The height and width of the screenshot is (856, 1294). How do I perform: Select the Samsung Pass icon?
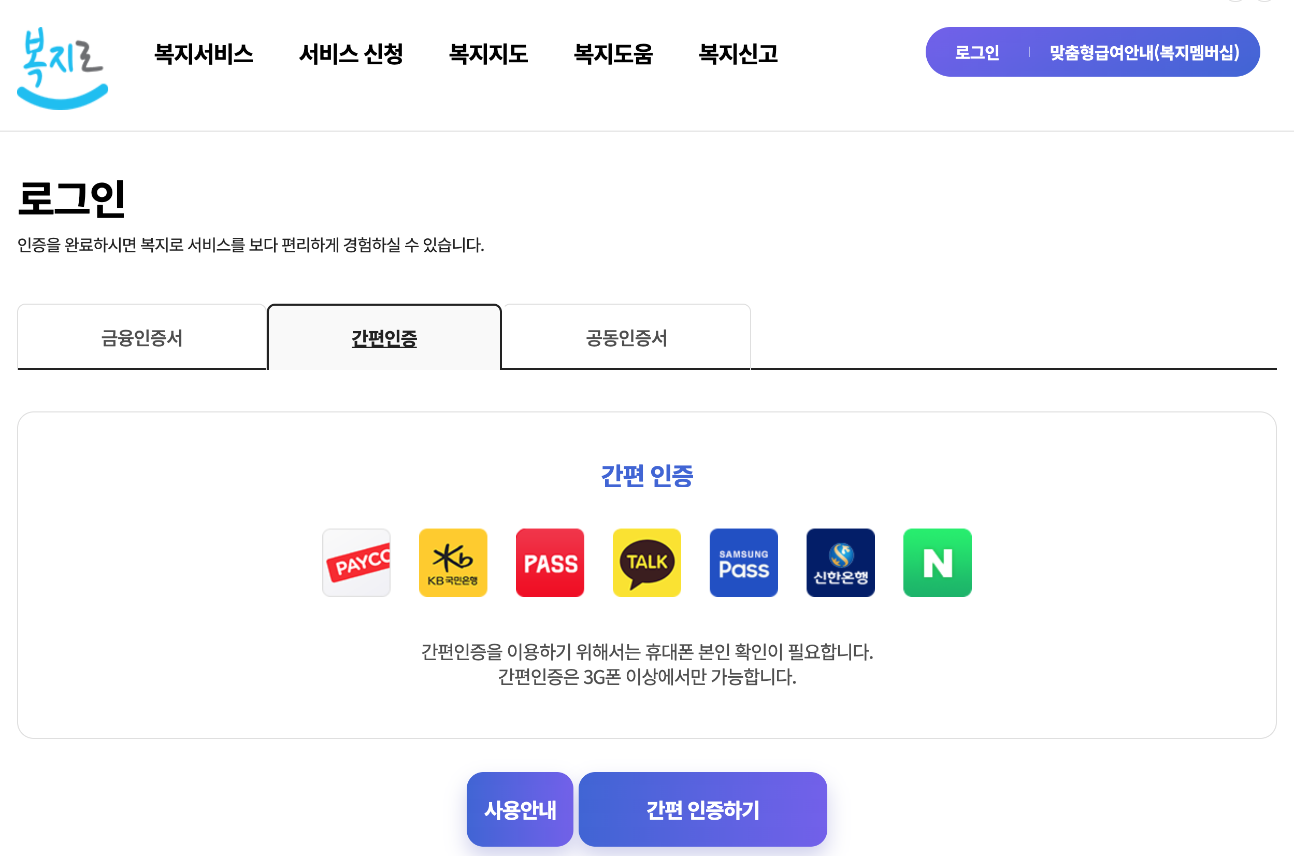(x=744, y=562)
